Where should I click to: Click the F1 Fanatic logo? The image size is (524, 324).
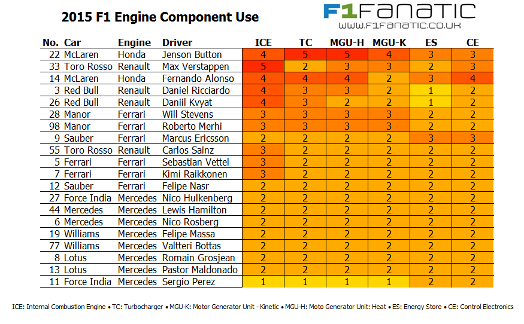(399, 11)
